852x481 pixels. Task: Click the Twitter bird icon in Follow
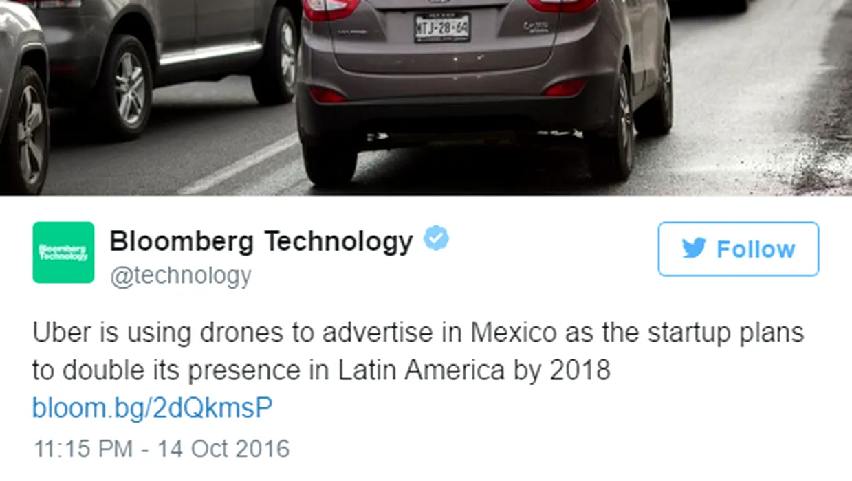point(695,249)
